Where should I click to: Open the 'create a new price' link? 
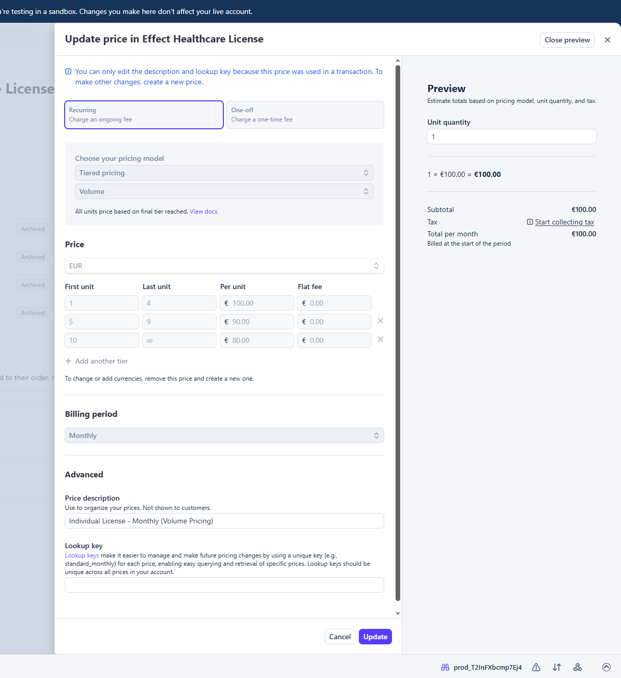pos(173,82)
